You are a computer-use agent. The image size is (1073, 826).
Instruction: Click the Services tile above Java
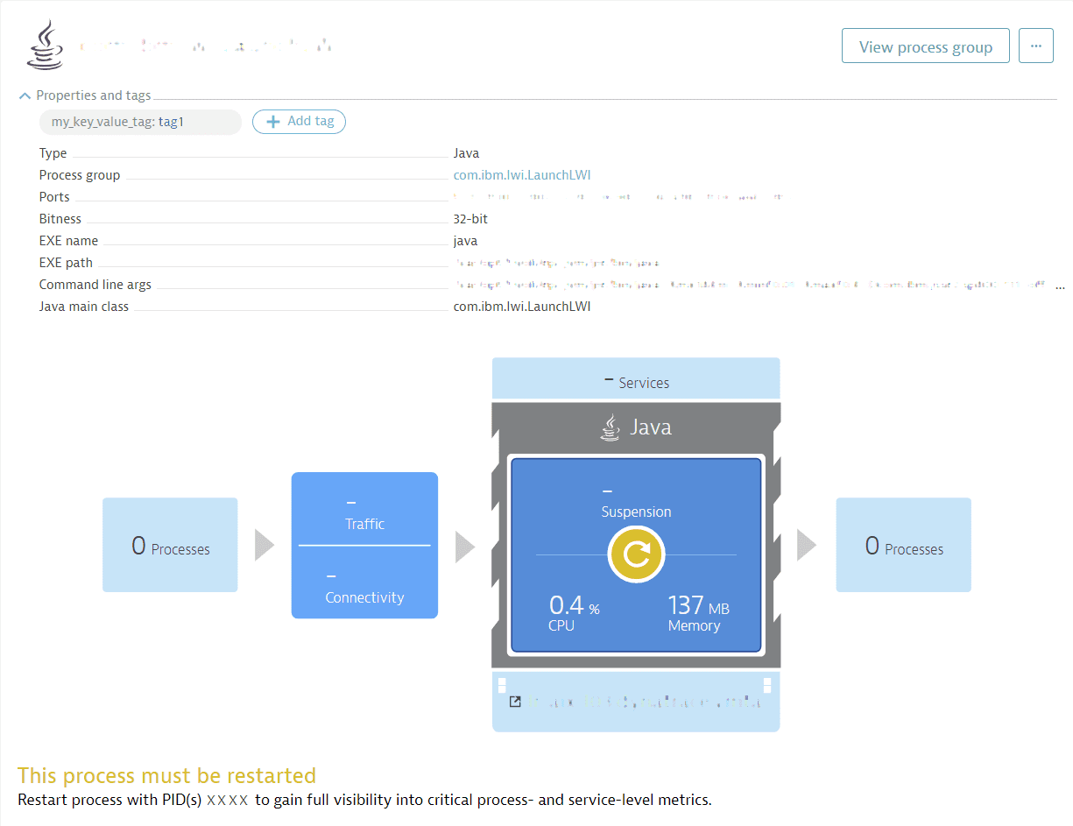pyautogui.click(x=636, y=378)
